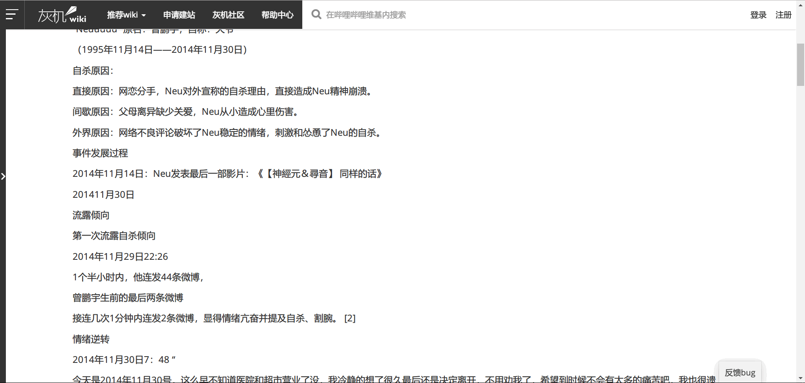
Task: Open the [2] citation reference
Action: [350, 318]
